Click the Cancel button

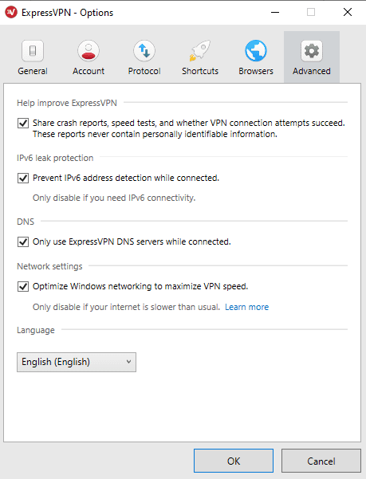321,461
